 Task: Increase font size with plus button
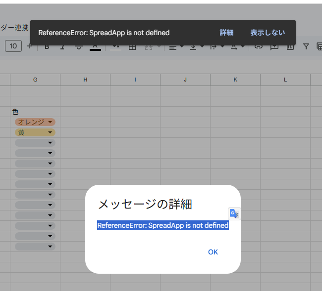(29, 46)
